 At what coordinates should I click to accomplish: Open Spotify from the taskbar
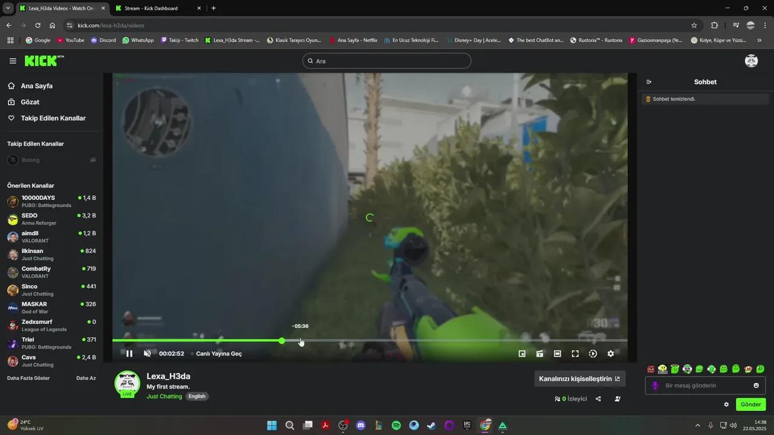coord(396,425)
